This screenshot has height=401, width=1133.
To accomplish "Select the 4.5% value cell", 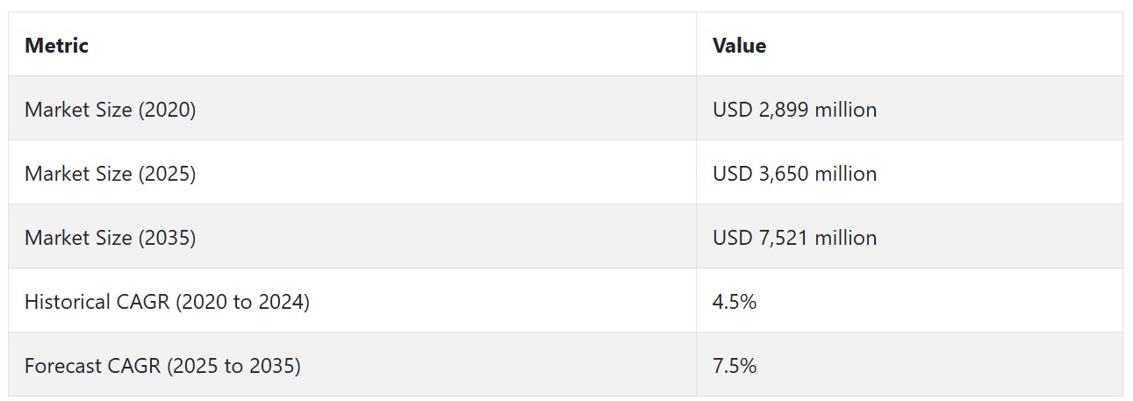I will [909, 301].
